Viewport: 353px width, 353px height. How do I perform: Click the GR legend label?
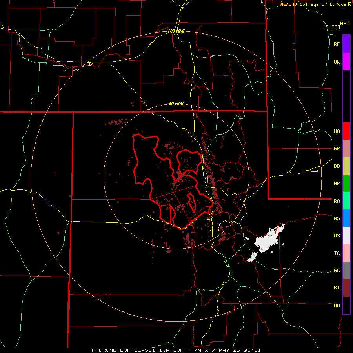tap(337, 149)
